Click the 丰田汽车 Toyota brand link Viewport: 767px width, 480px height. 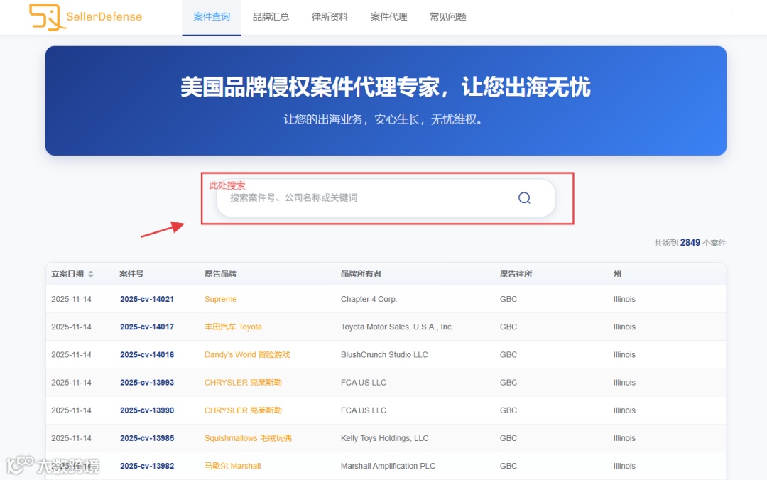[233, 327]
